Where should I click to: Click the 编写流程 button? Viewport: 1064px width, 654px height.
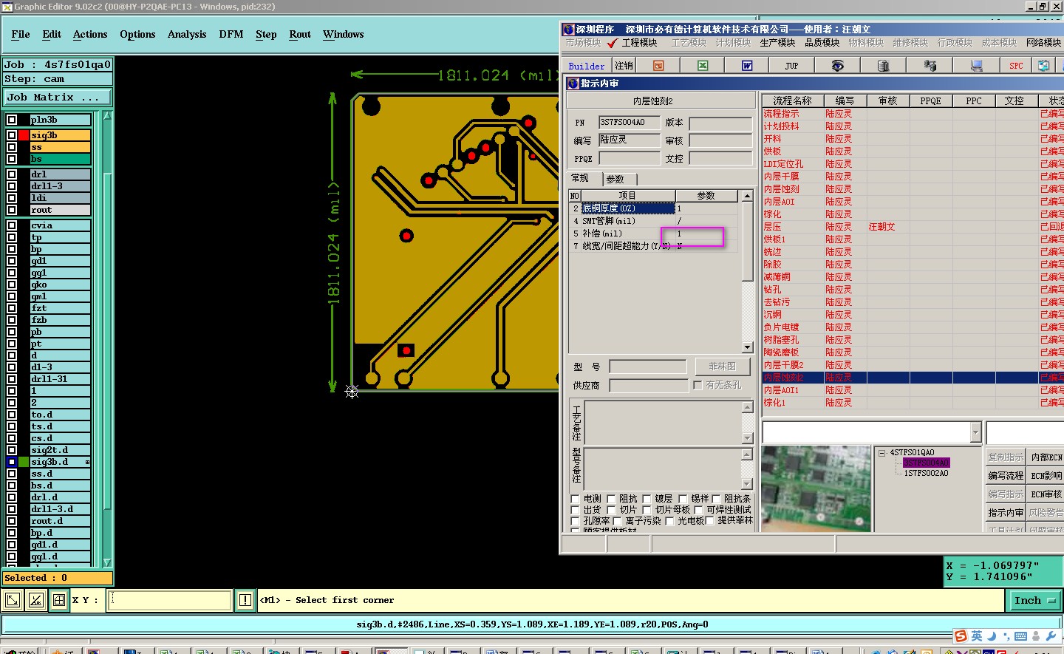click(1006, 476)
